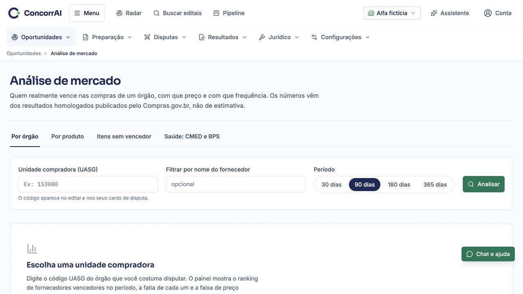523x294 pixels.
Task: Click the UASG code hint text
Action: (83, 198)
